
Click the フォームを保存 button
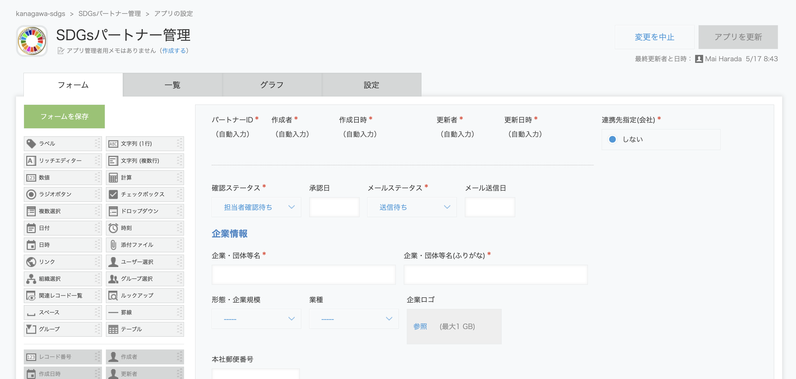[x=64, y=117]
